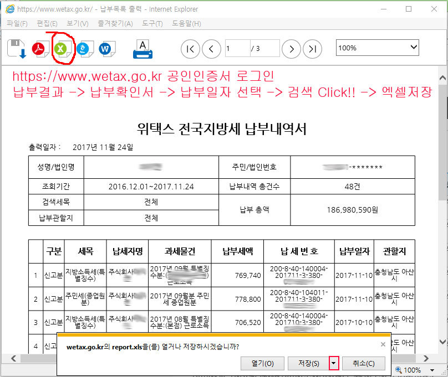Click the vertical scrollbar up arrow
This screenshot has width=448, height=377.
[x=442, y=78]
